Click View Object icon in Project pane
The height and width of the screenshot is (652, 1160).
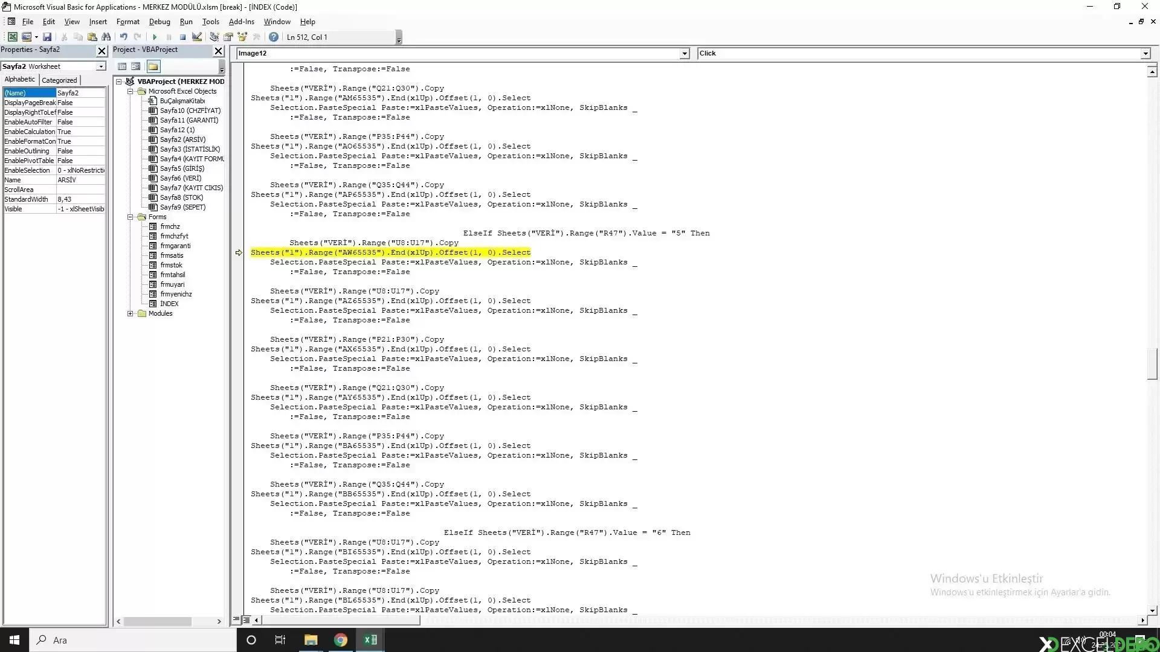[136, 66]
